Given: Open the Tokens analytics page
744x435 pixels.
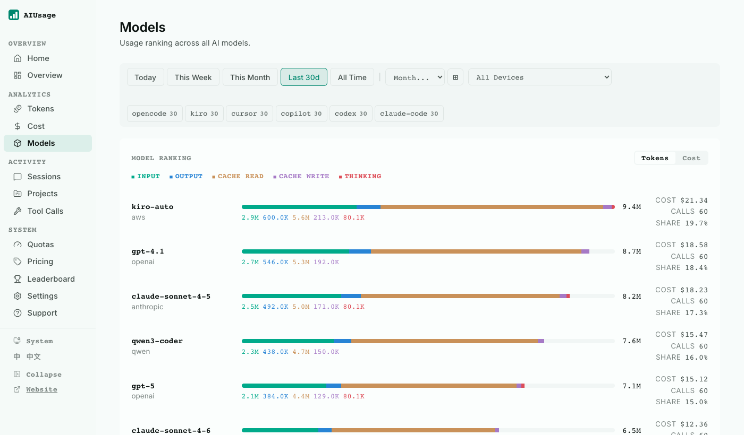Looking at the screenshot, I should click(x=48, y=109).
